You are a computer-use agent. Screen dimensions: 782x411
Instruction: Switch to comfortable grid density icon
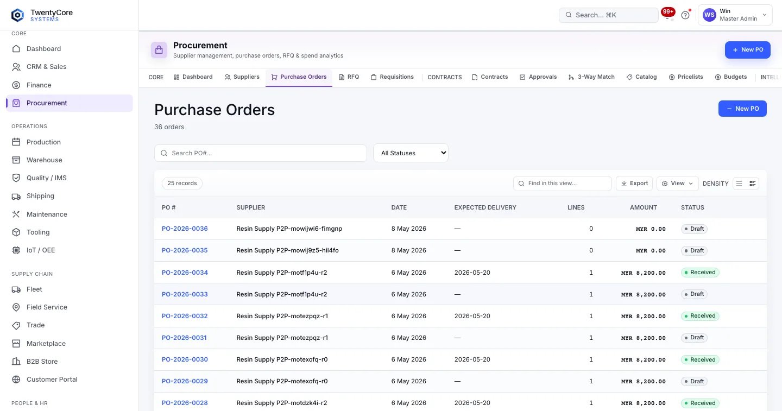(x=753, y=184)
